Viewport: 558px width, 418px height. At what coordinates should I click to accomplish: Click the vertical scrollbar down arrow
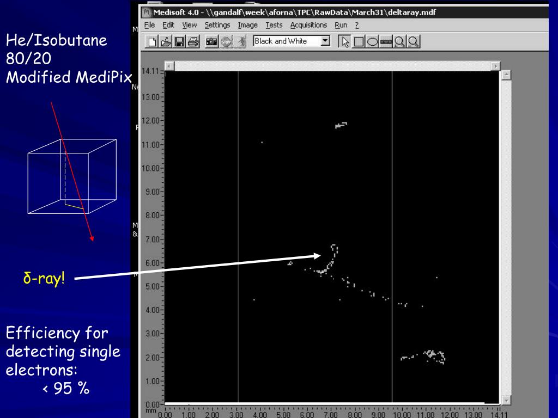pos(506,400)
